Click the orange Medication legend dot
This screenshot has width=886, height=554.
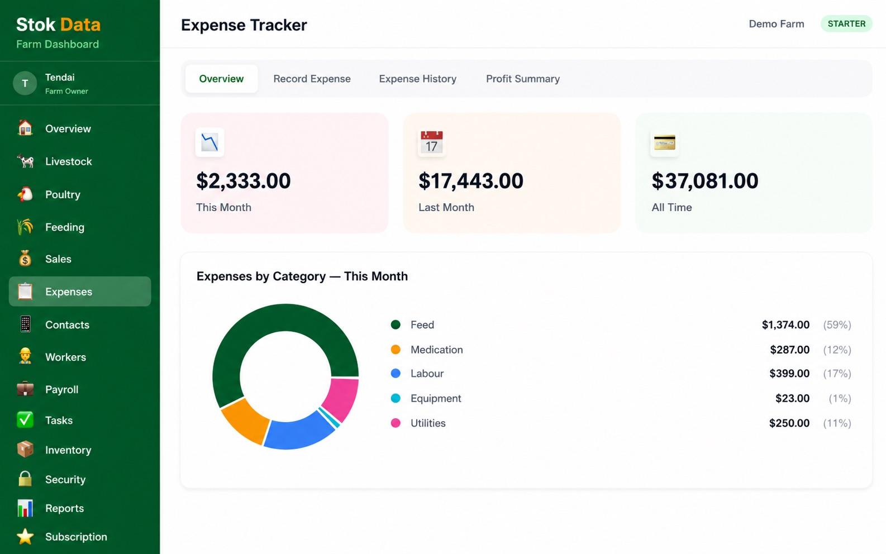396,350
